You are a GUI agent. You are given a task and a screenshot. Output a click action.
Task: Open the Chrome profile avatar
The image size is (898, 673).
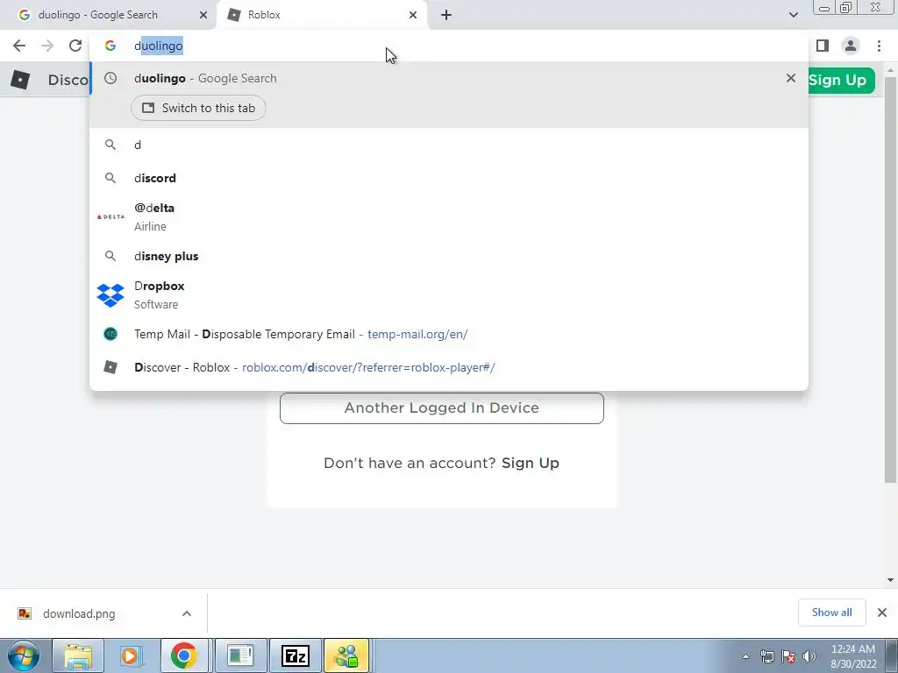(x=851, y=46)
